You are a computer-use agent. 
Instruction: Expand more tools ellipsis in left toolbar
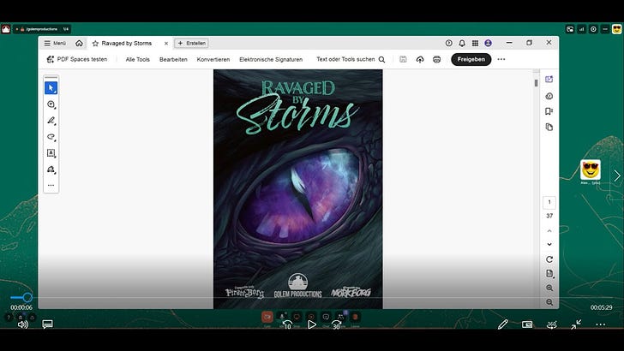coord(51,185)
